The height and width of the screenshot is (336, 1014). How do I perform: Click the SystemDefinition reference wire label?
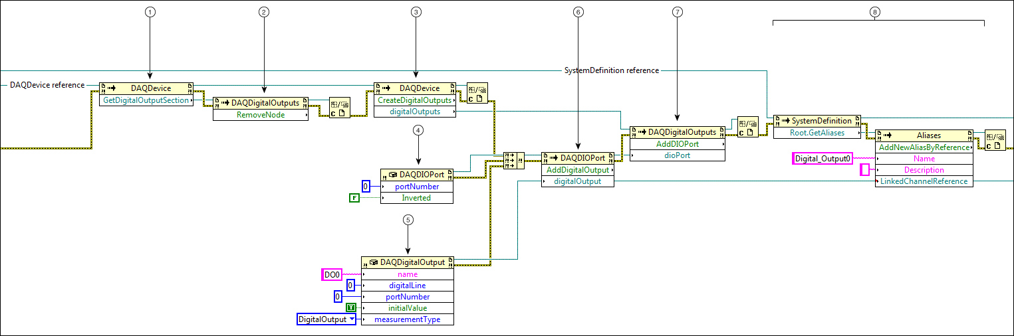pyautogui.click(x=611, y=70)
